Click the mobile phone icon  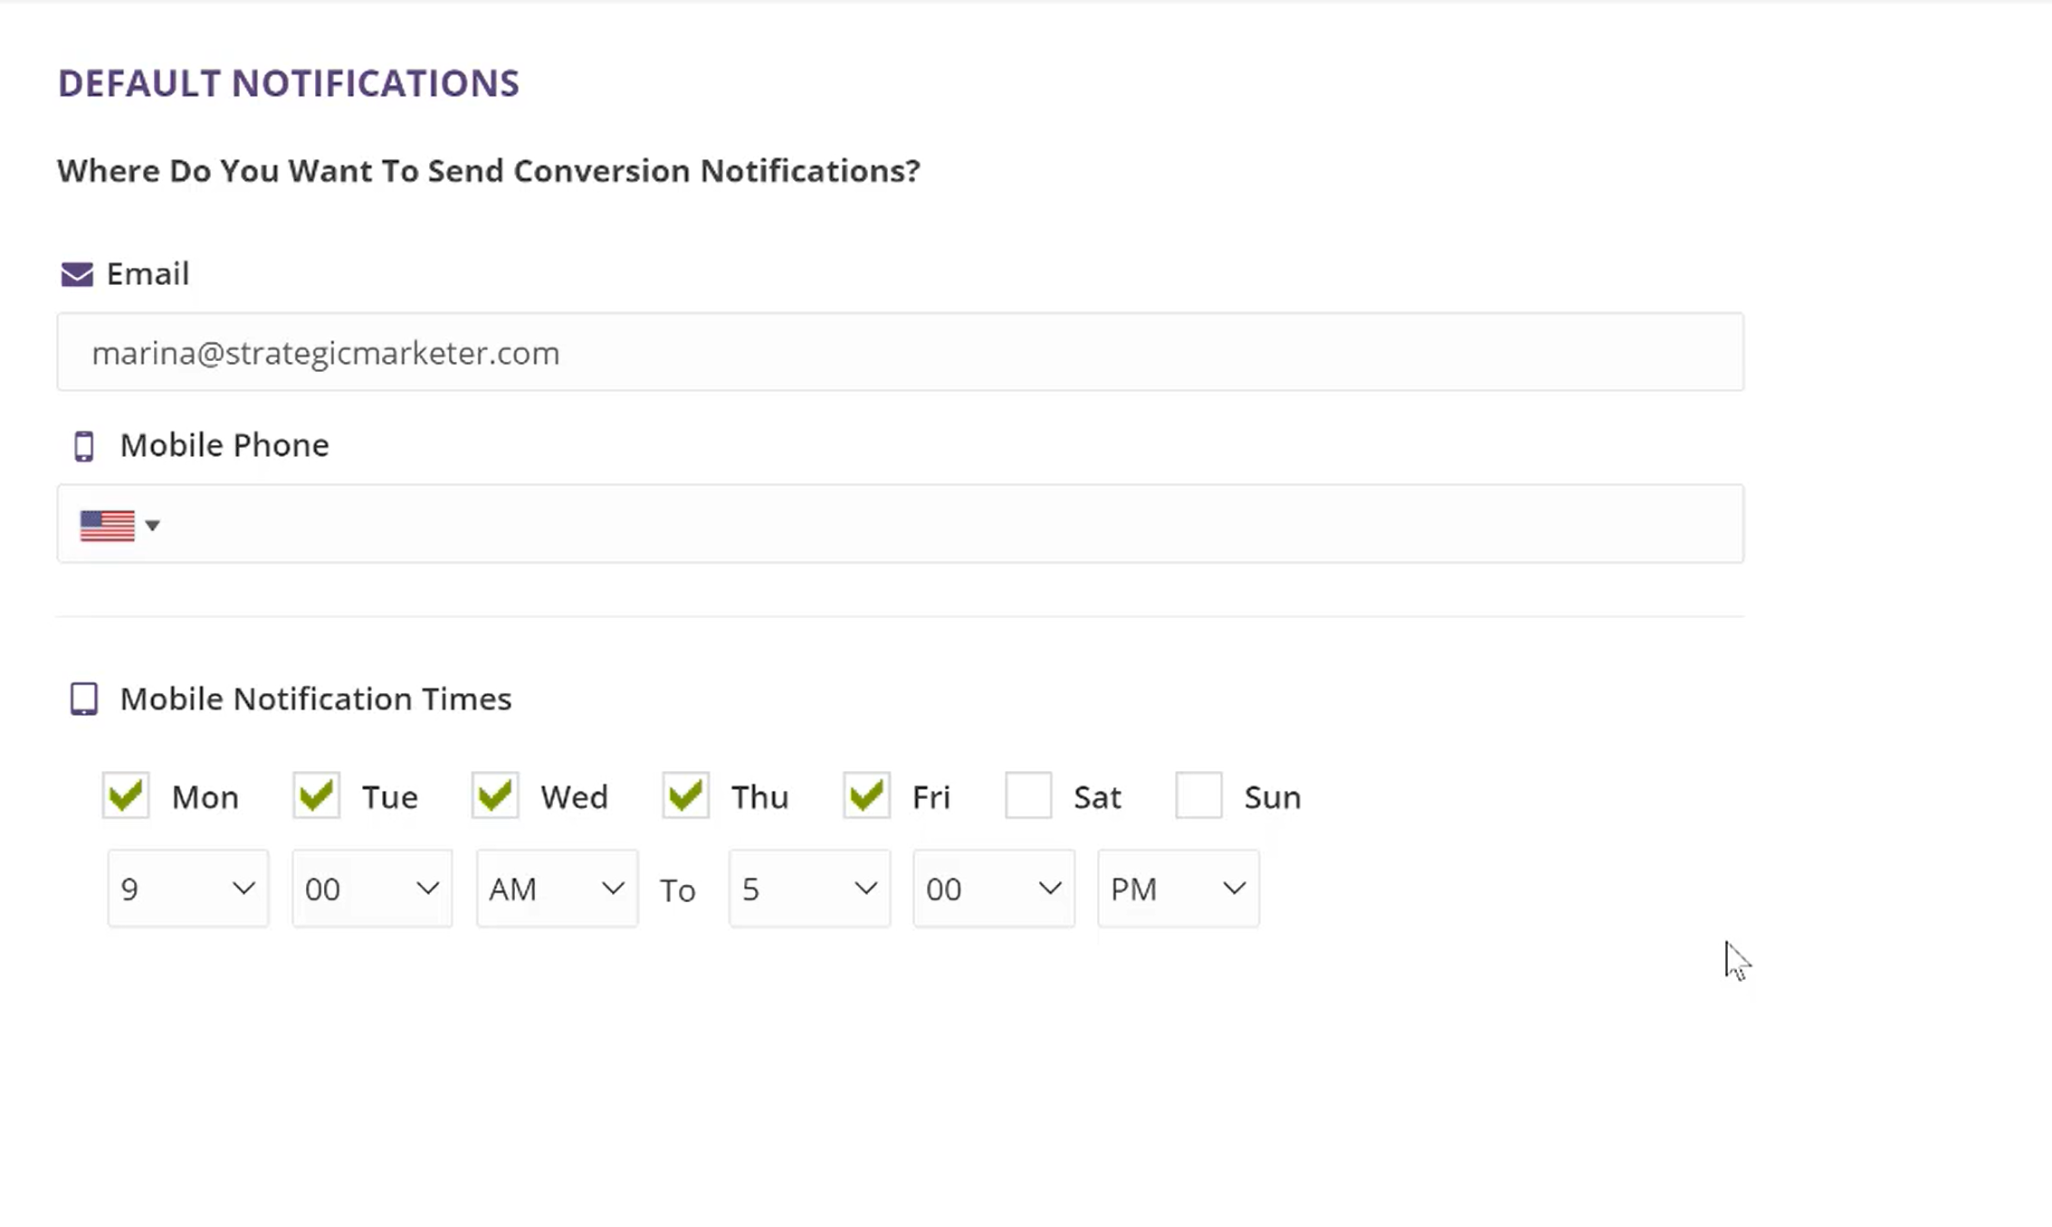pos(84,446)
